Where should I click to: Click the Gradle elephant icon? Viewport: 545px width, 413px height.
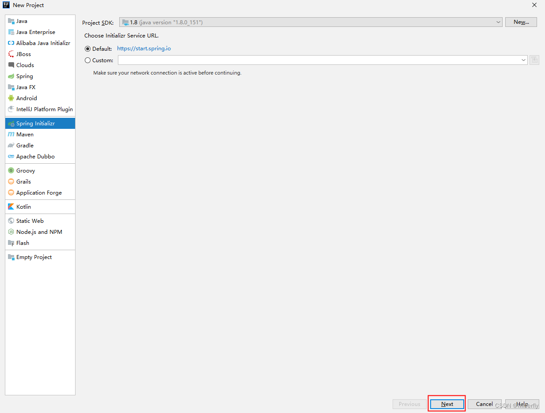(11, 146)
